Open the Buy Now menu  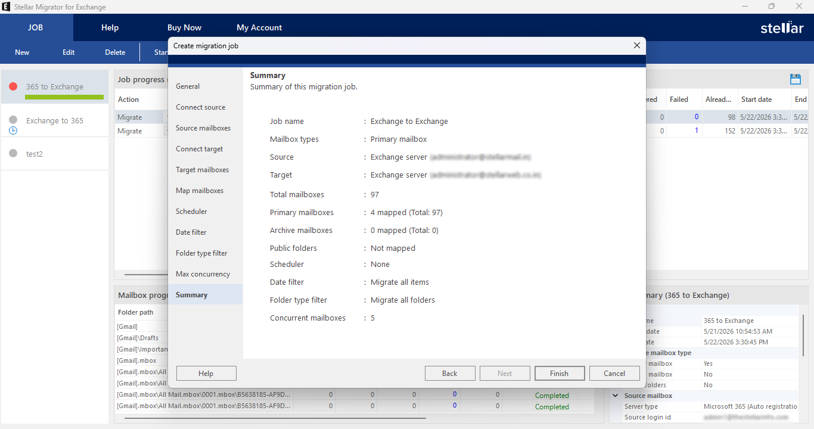(184, 27)
